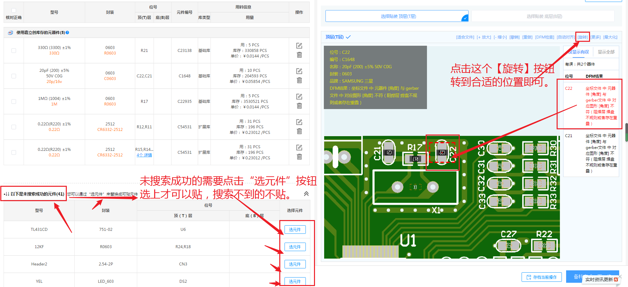
Task: Click the R22 resistor on the PCB
Action: [x=544, y=246]
